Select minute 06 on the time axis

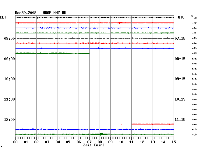pos(79,142)
